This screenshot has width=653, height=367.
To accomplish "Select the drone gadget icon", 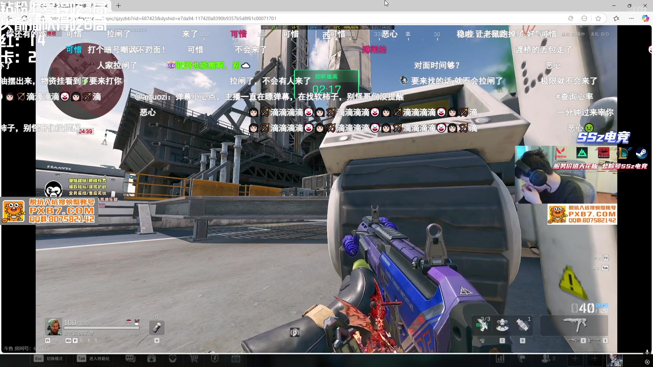I will tap(502, 325).
